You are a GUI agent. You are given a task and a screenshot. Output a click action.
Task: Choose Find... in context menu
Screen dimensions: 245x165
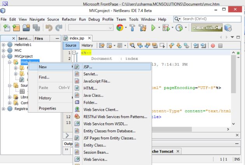[51, 77]
